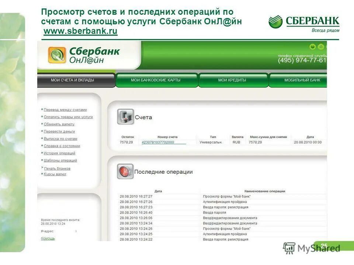Click the clock icon beside Последние операции

[125, 171]
